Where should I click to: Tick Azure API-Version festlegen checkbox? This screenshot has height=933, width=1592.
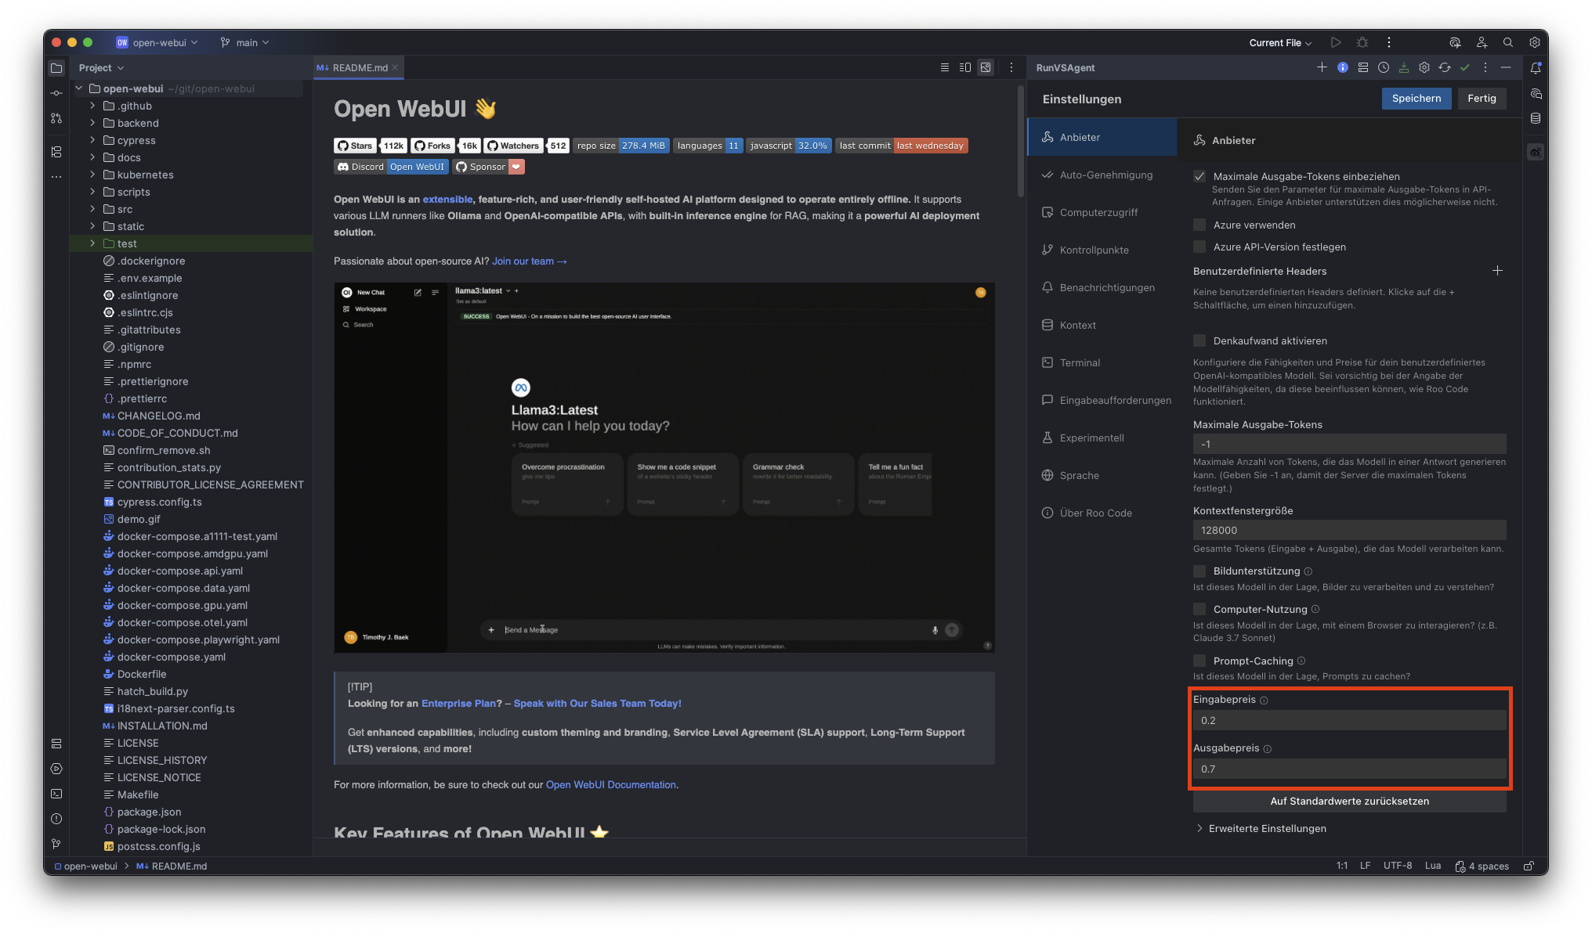point(1199,247)
